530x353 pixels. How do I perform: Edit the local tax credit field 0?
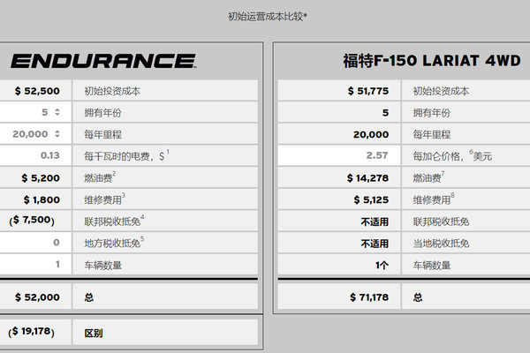click(35, 242)
